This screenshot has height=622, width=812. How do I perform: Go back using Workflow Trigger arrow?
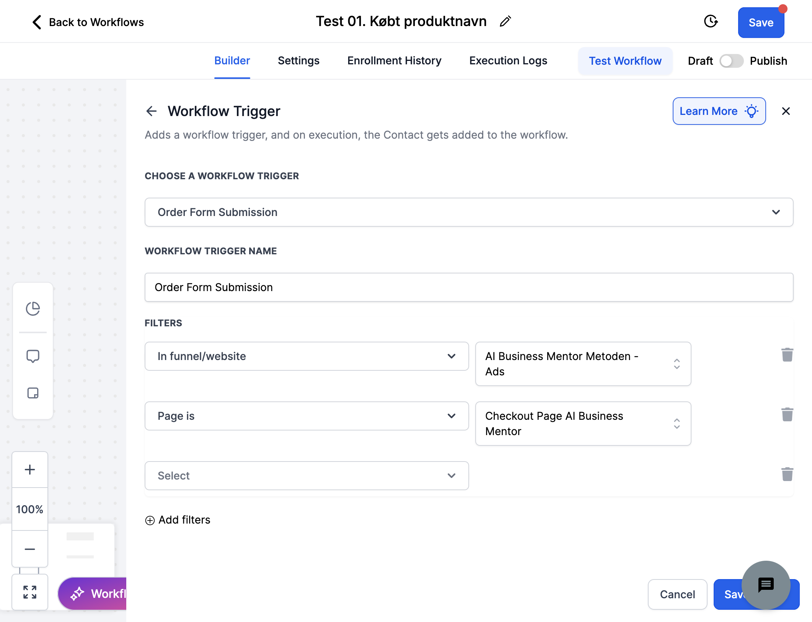coord(152,111)
